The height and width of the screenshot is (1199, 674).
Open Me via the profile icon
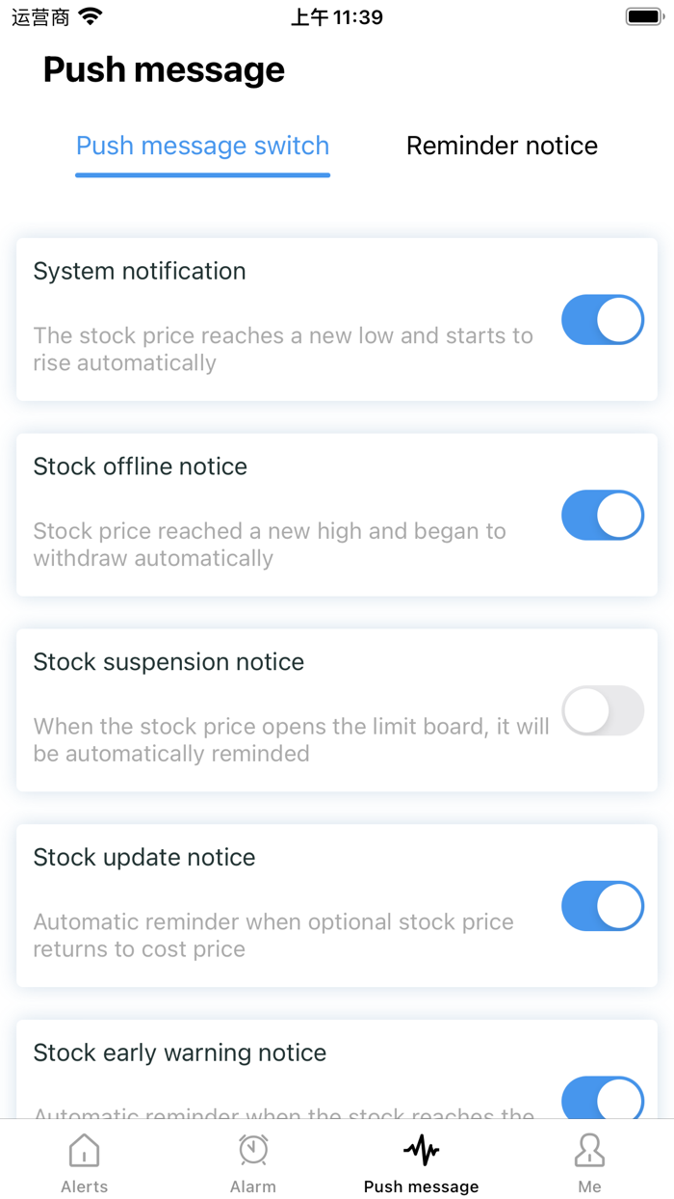point(589,1150)
